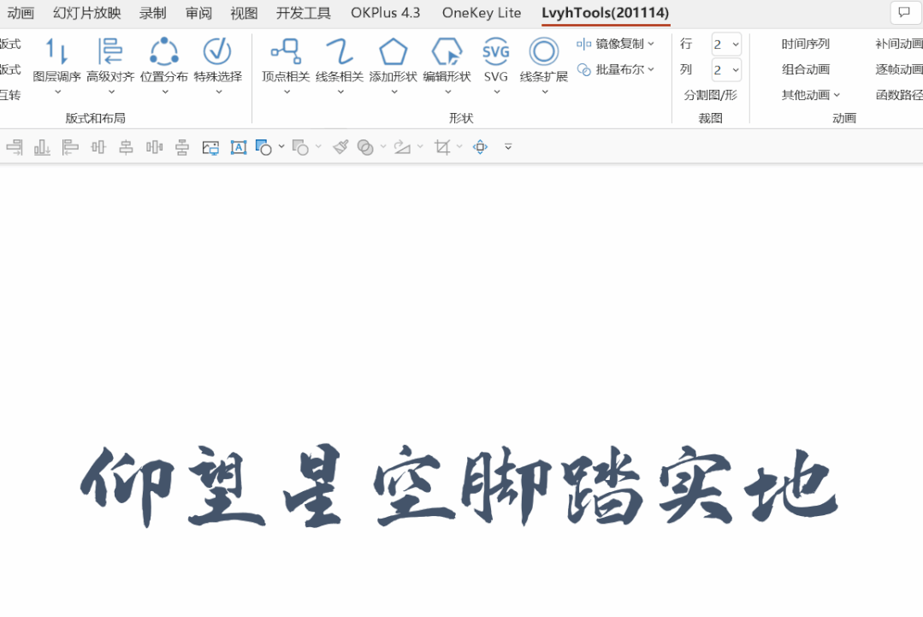The image size is (923, 617).
Task: Click the 时间序列 animation button
Action: (x=807, y=44)
